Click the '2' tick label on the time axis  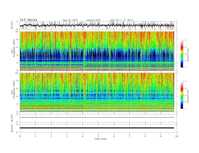51,136
